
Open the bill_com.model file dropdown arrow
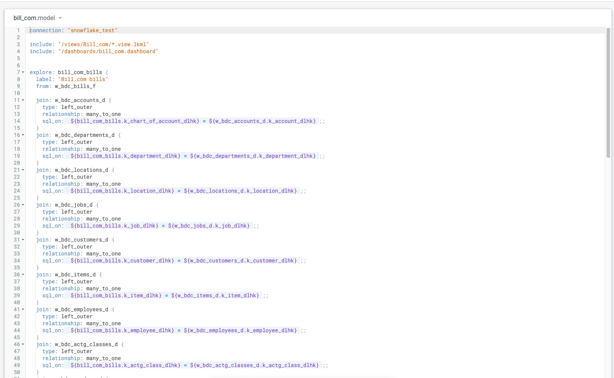(60, 18)
